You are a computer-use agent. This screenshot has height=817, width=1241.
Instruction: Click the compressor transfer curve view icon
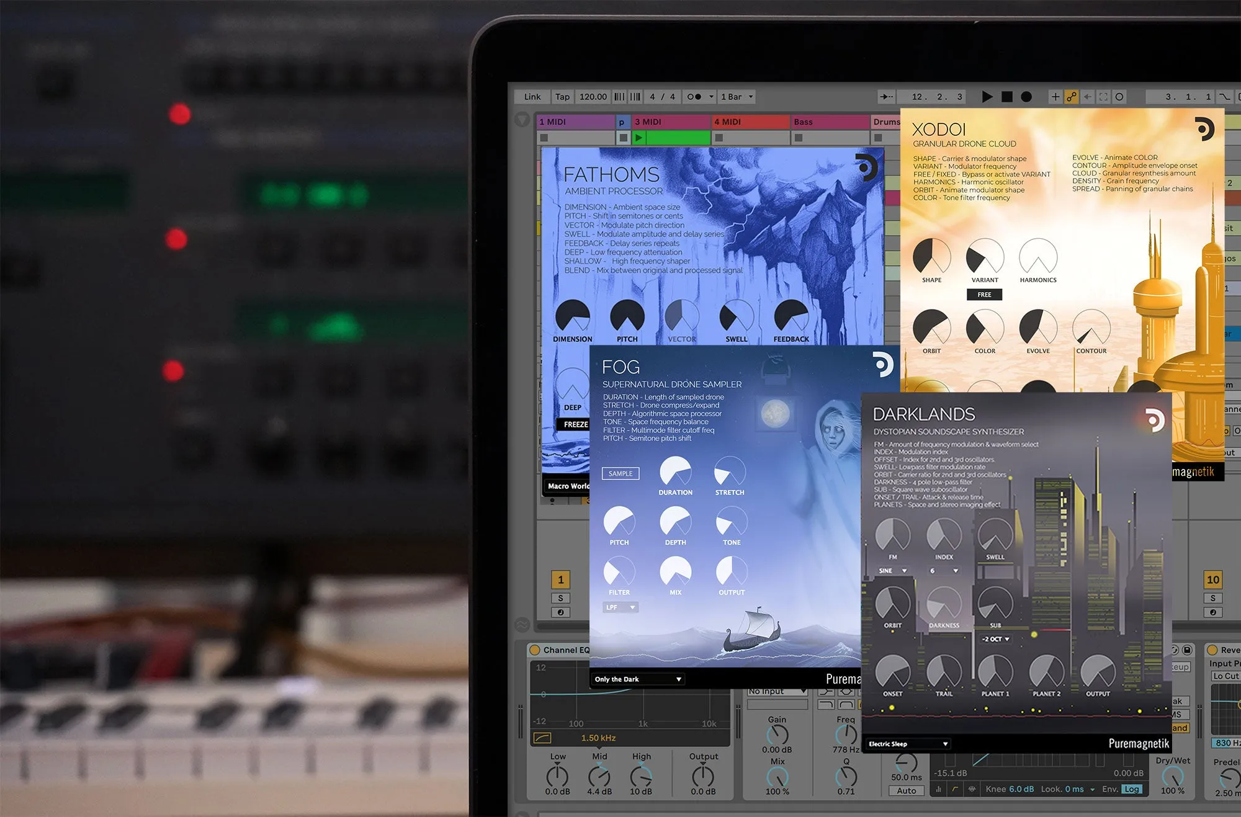955,790
